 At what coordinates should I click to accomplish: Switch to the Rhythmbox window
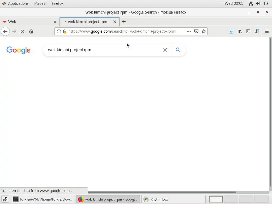pyautogui.click(x=173, y=199)
